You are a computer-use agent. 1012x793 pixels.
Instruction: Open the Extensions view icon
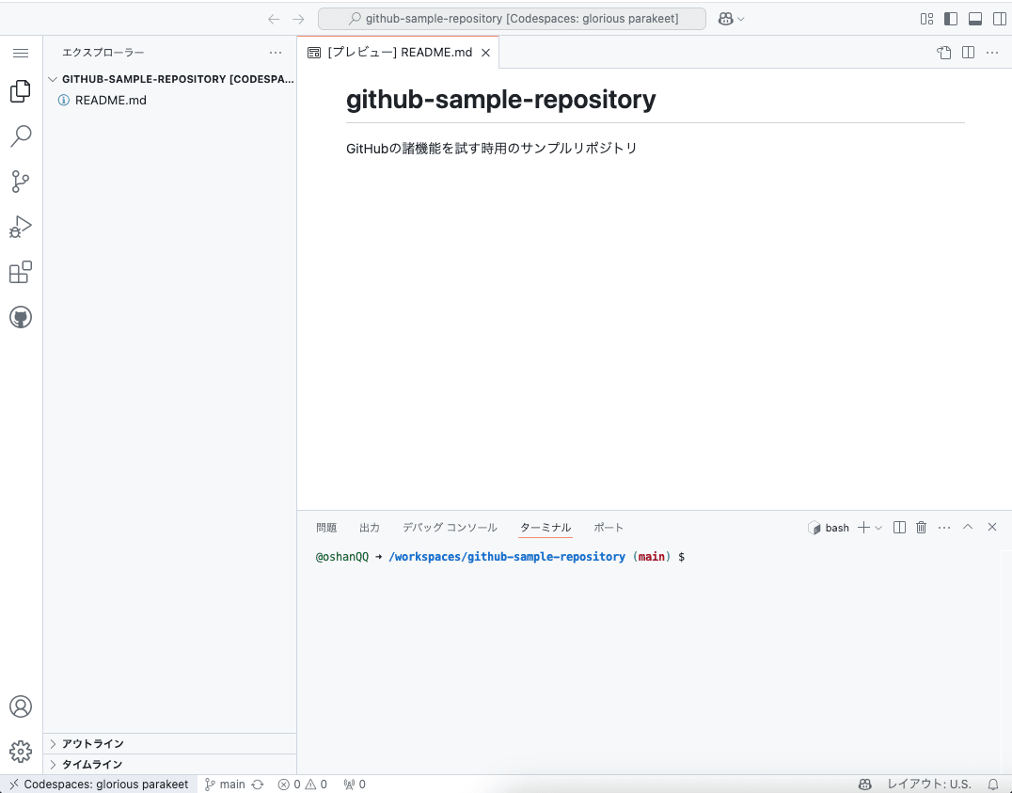(21, 272)
